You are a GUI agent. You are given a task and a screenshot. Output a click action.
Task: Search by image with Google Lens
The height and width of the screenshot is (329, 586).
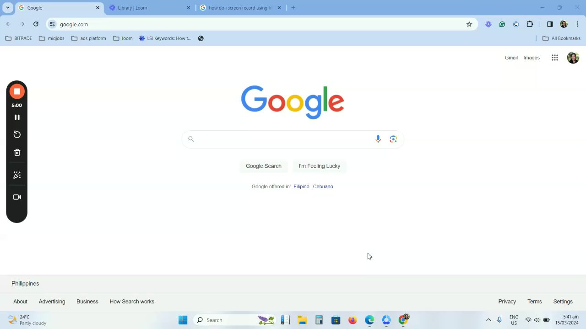pyautogui.click(x=393, y=139)
